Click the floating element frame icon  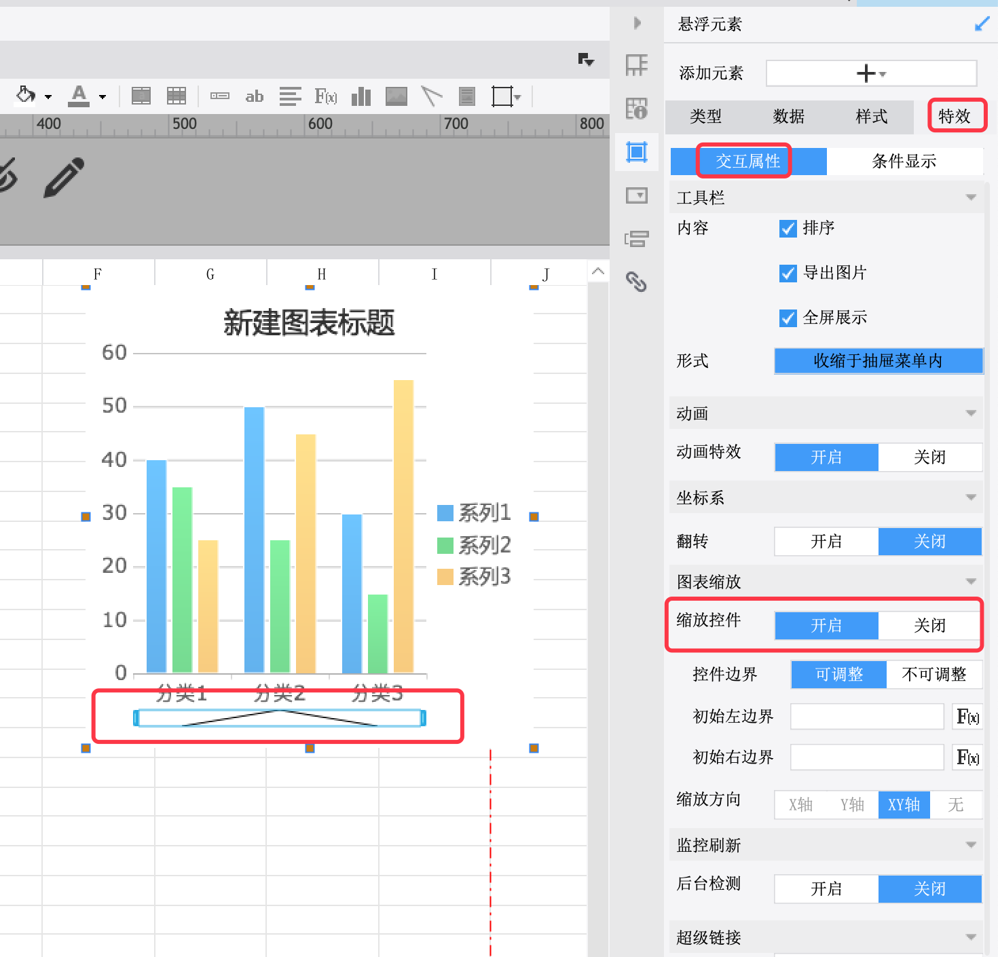503,96
